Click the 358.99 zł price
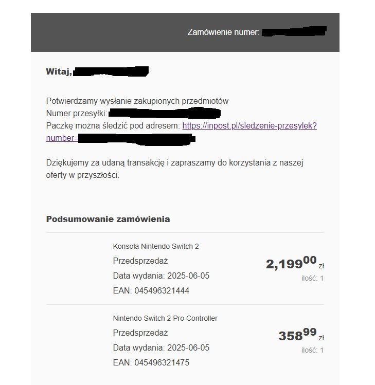The height and width of the screenshot is (385, 375). [x=301, y=335]
